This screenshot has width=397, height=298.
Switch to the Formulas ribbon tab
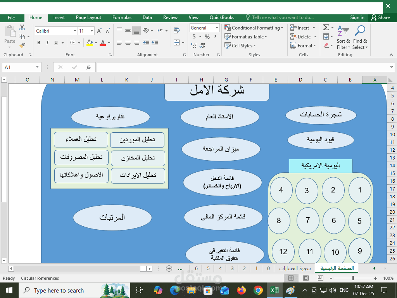coord(122,17)
